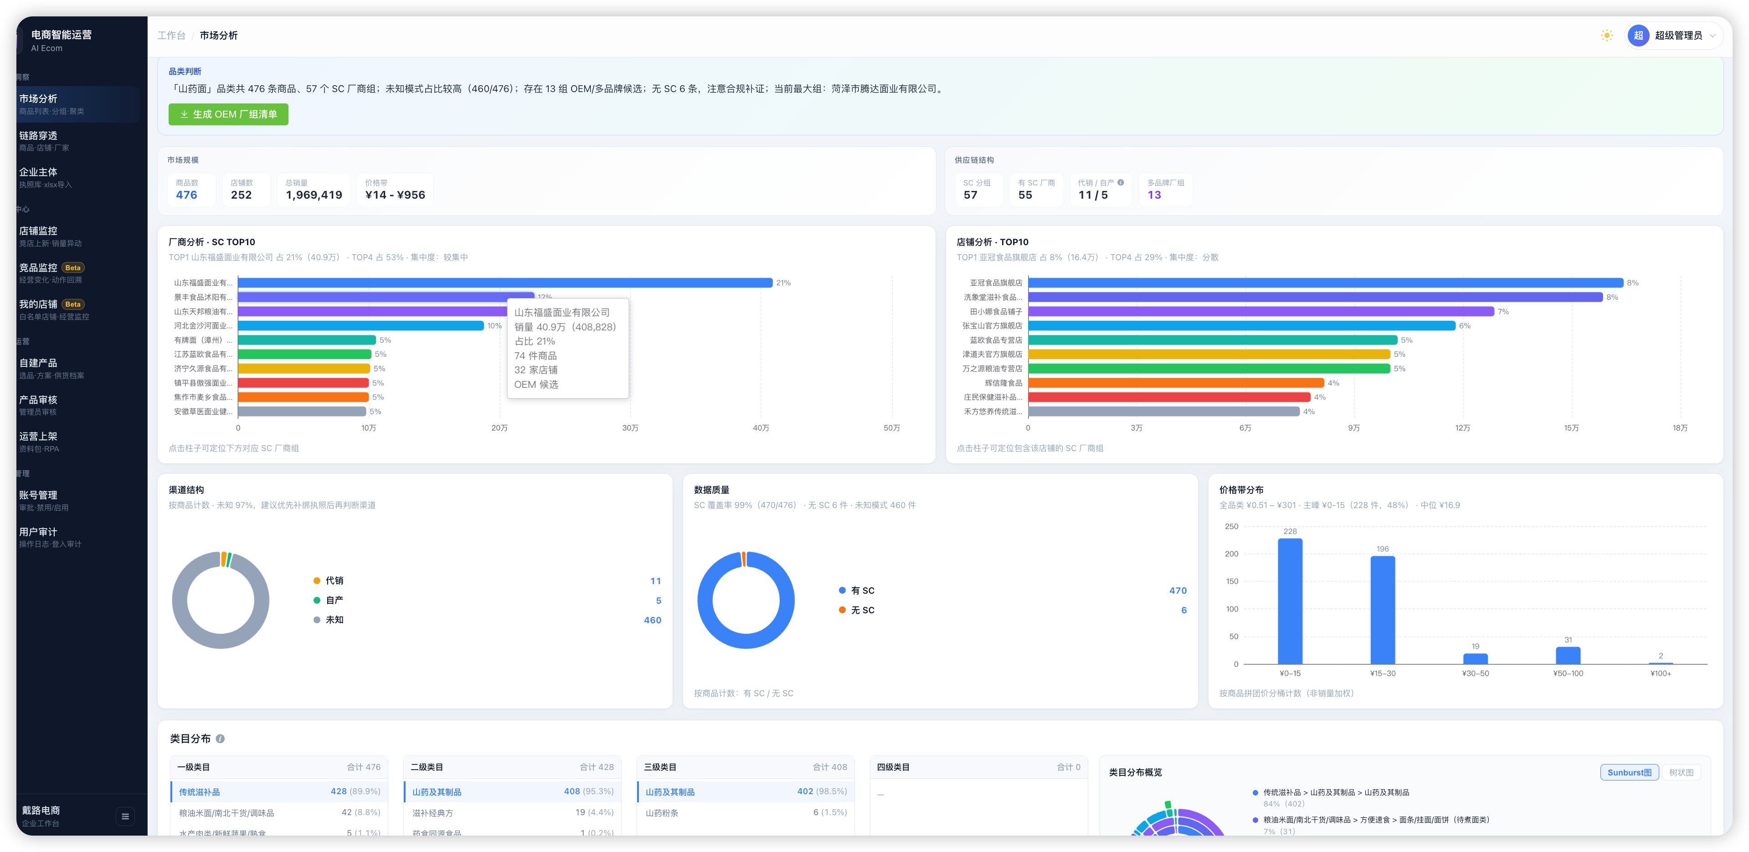Open 我的店铺 Beta menu item
The width and height of the screenshot is (1749, 852).
[x=78, y=309]
